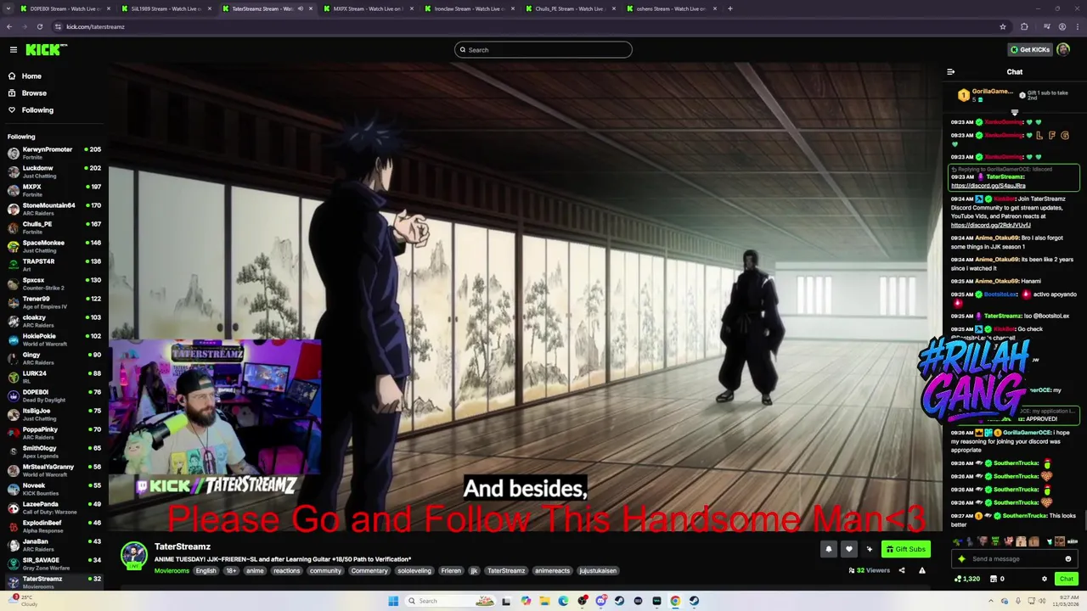Open Microsoft Edge from taskbar
The height and width of the screenshot is (611, 1087).
coord(563,601)
